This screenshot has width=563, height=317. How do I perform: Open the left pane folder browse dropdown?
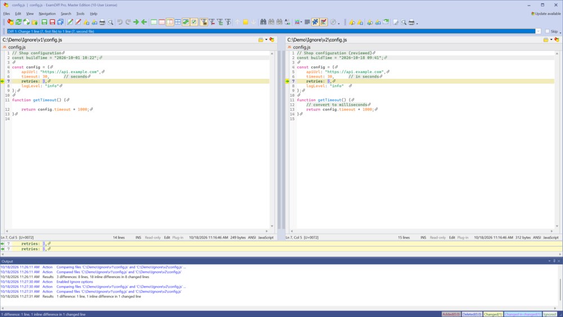pos(266,39)
